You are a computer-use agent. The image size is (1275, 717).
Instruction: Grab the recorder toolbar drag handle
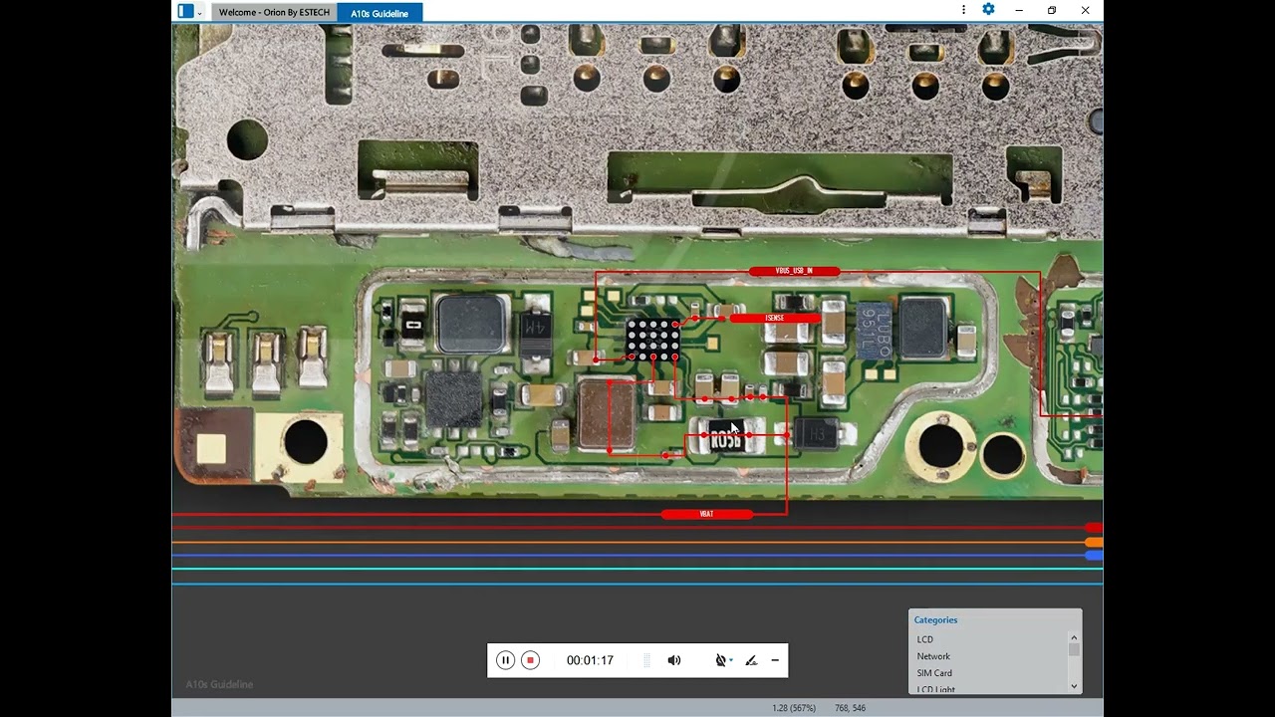click(x=646, y=660)
